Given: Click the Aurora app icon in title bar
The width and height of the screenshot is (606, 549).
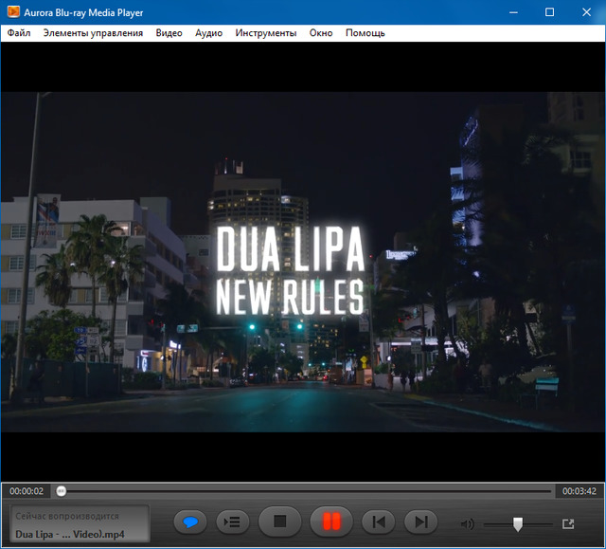Looking at the screenshot, I should [12, 12].
